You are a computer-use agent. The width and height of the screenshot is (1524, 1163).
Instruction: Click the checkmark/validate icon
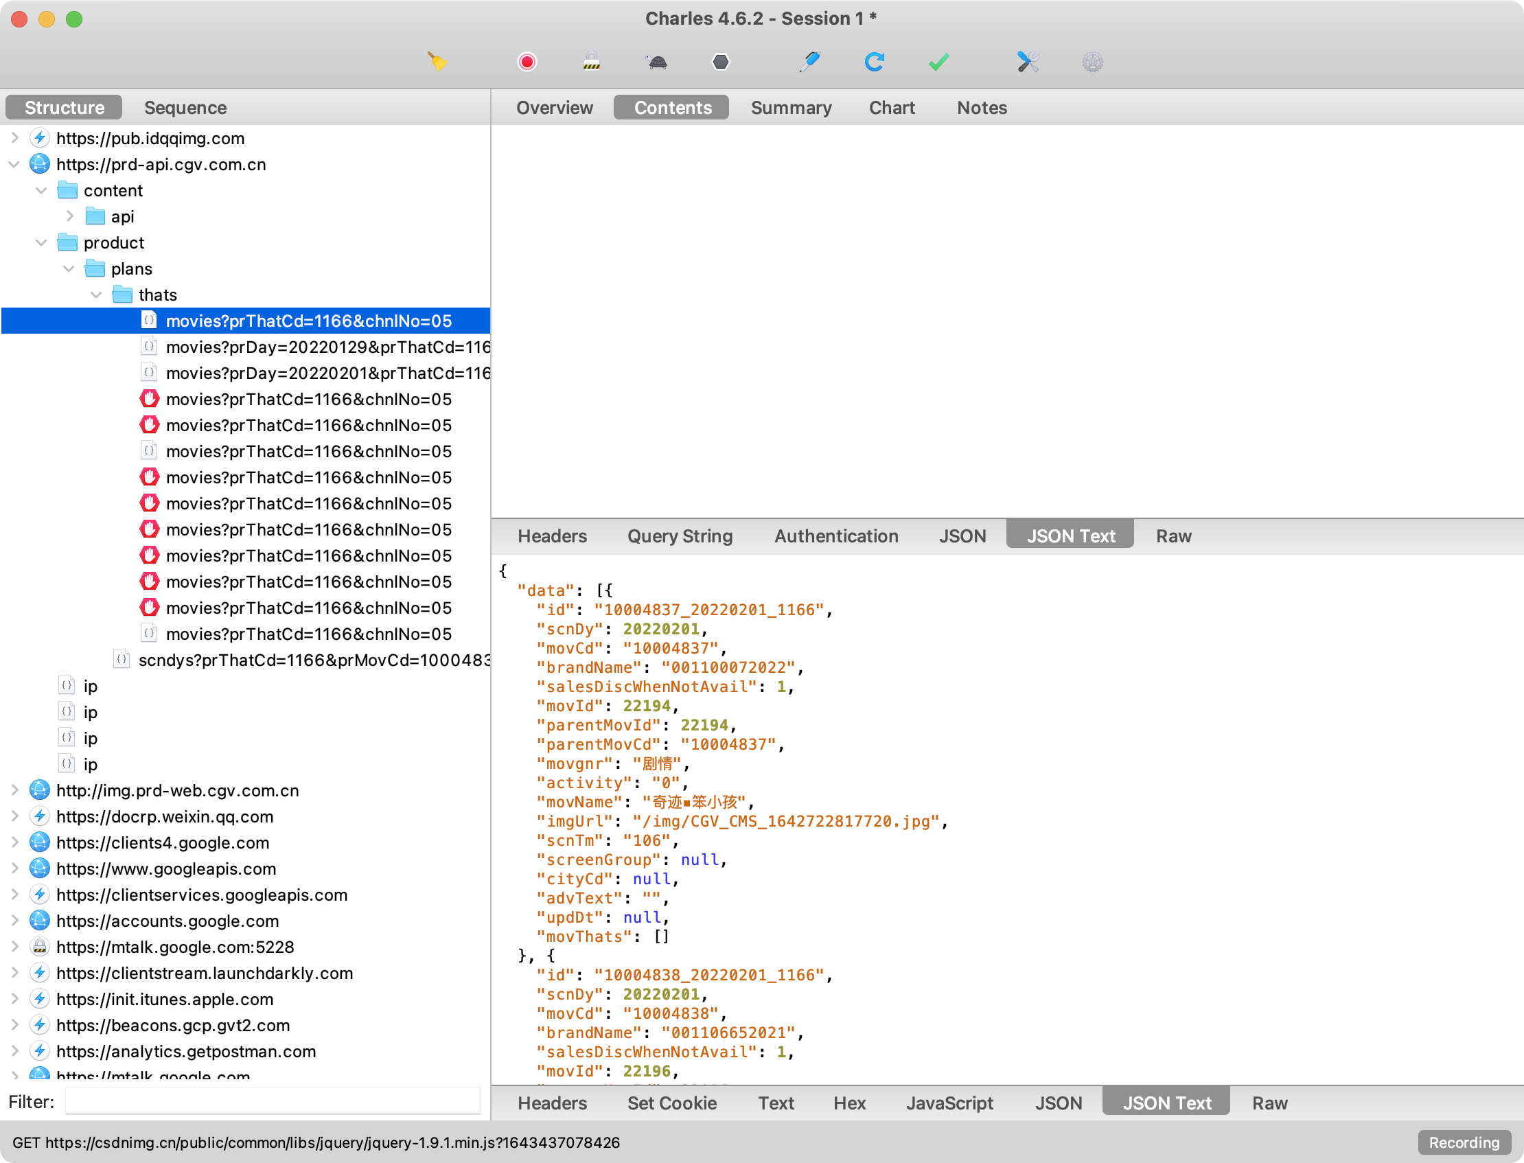click(940, 61)
